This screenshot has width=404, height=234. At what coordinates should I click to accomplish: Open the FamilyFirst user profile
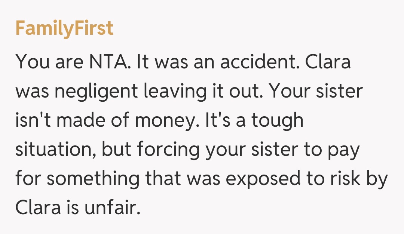point(64,28)
